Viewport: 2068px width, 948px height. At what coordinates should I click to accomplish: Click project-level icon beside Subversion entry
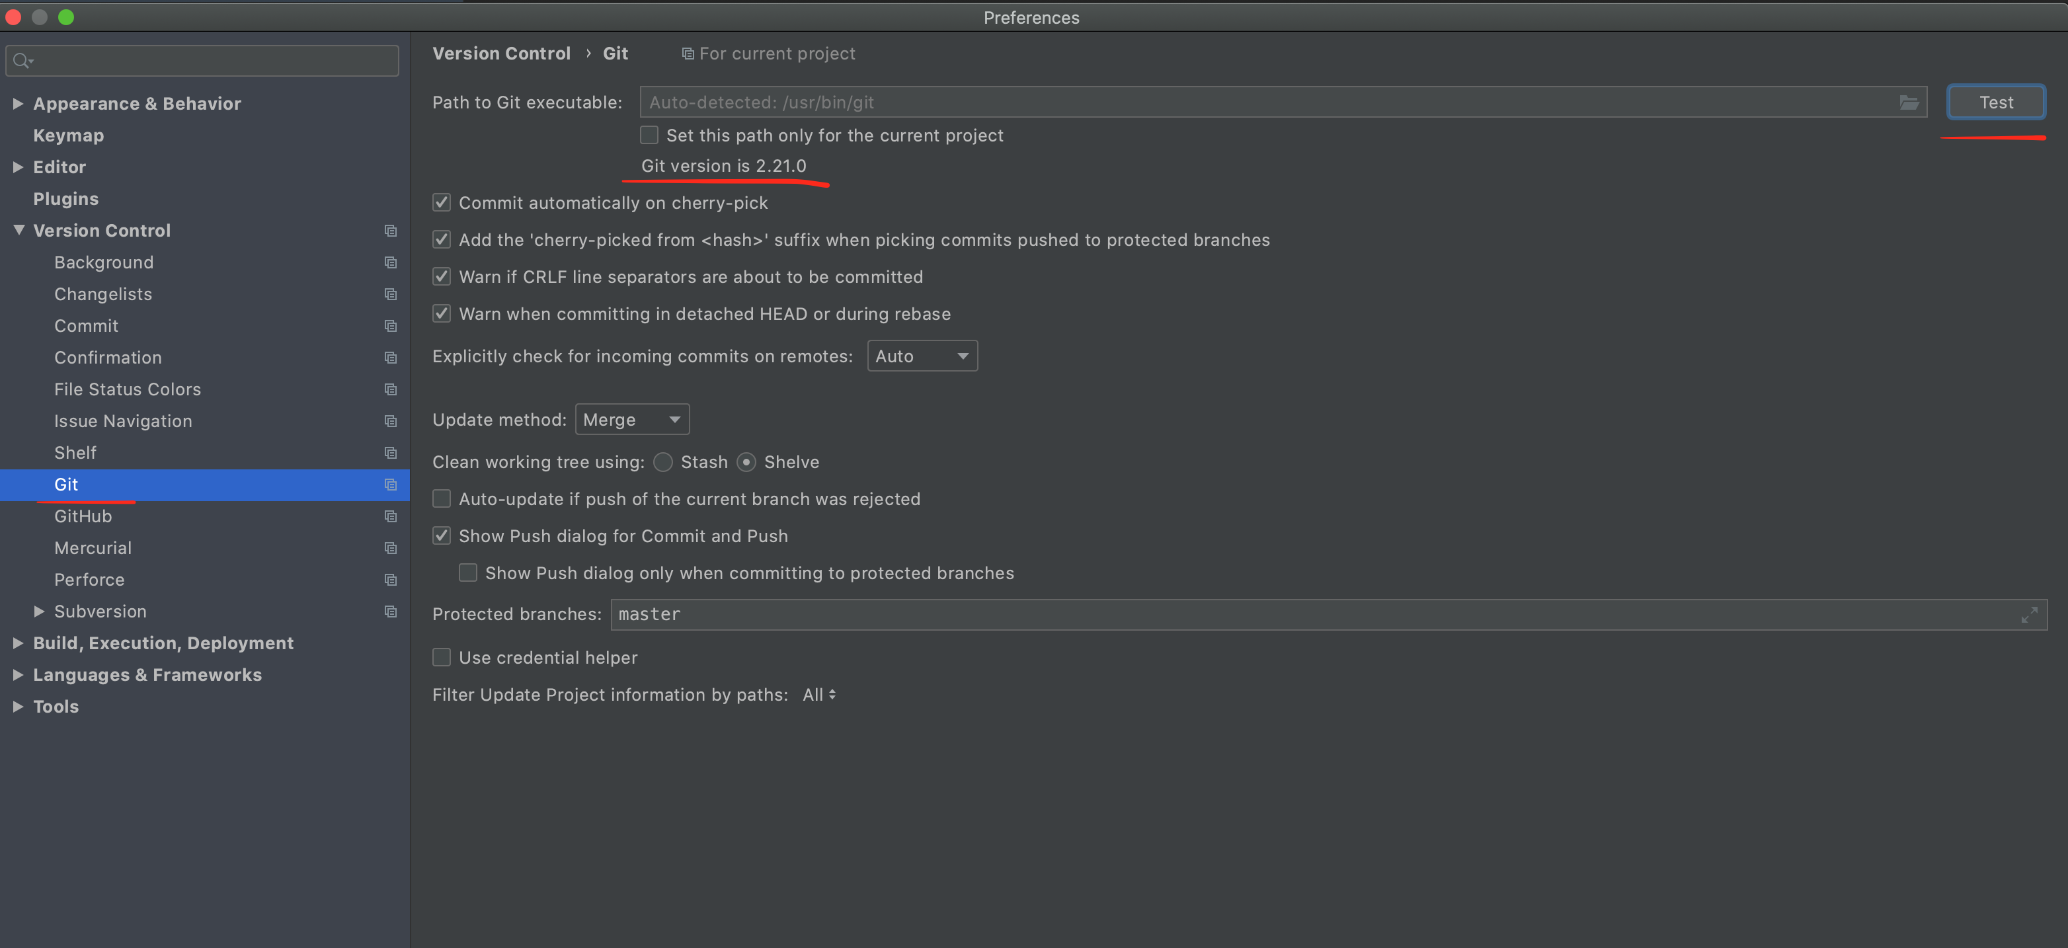[x=391, y=612]
